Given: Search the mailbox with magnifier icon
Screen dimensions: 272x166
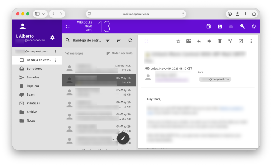Looking at the screenshot, I should point(68,40).
